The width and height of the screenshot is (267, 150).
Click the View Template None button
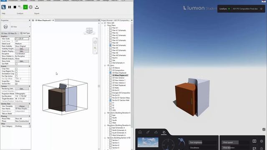[22, 106]
